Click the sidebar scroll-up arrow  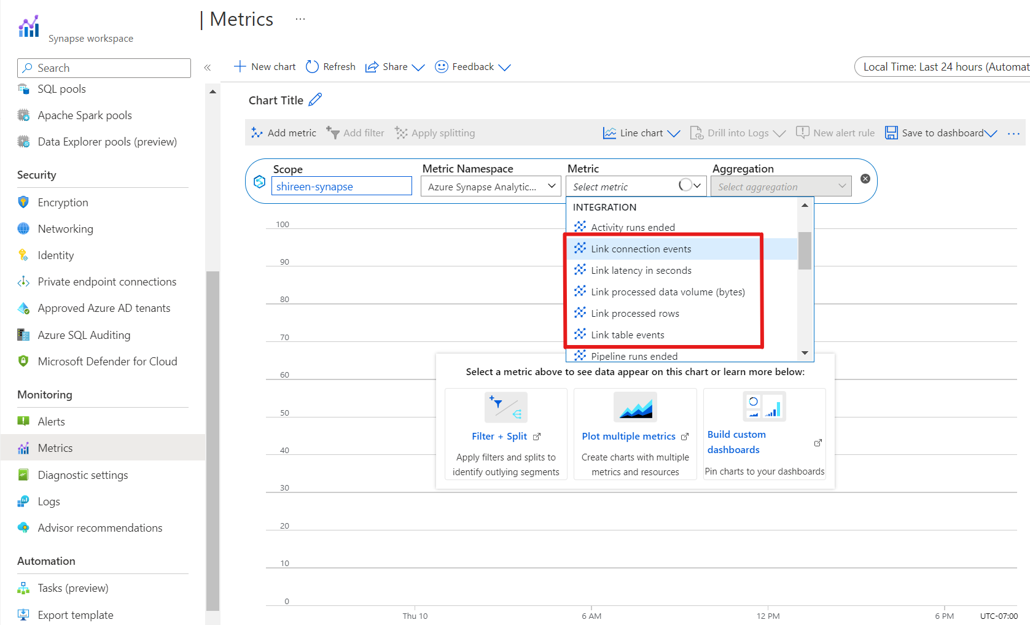coord(213,91)
